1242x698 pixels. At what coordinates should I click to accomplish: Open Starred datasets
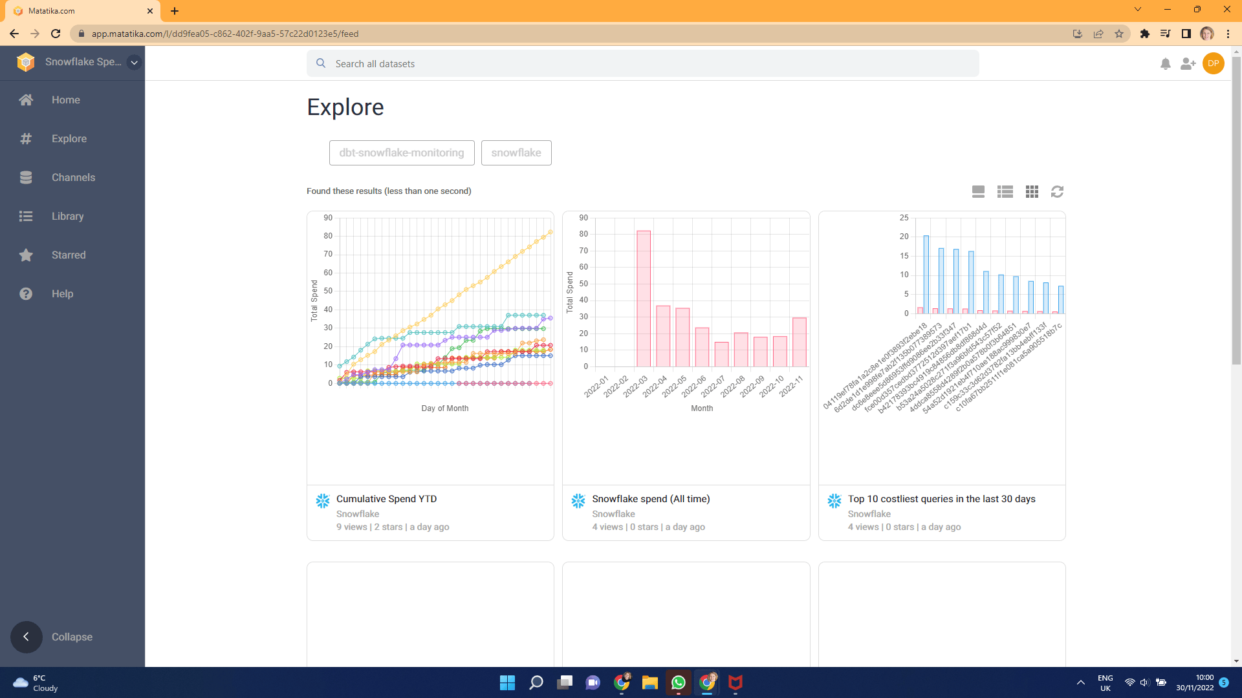69,255
